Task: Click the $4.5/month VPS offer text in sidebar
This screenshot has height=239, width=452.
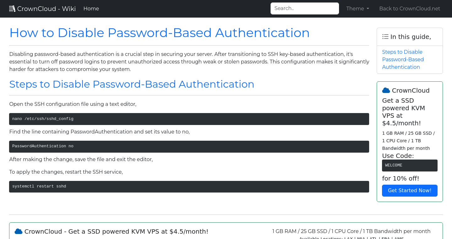Action: tap(403, 112)
